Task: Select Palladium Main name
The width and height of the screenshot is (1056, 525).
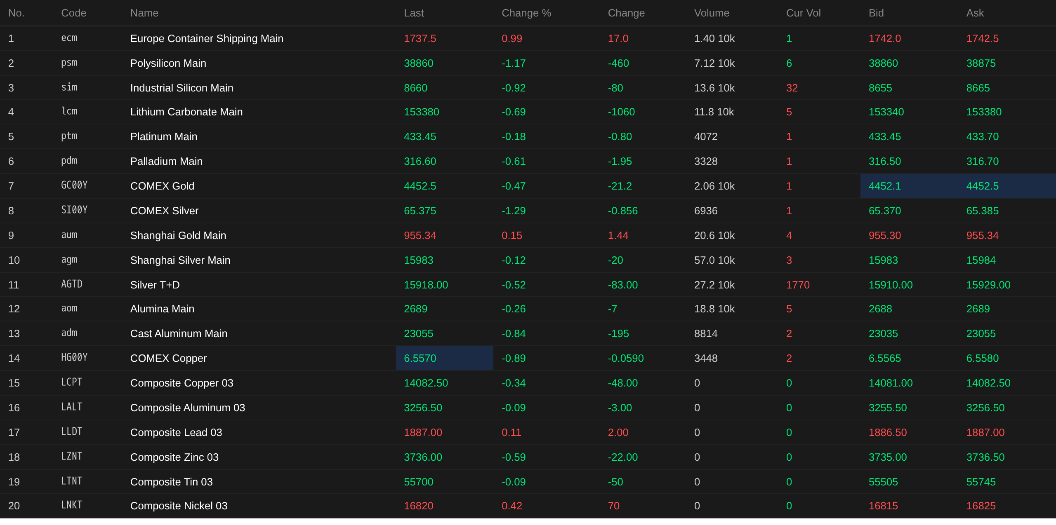Action: pos(166,161)
